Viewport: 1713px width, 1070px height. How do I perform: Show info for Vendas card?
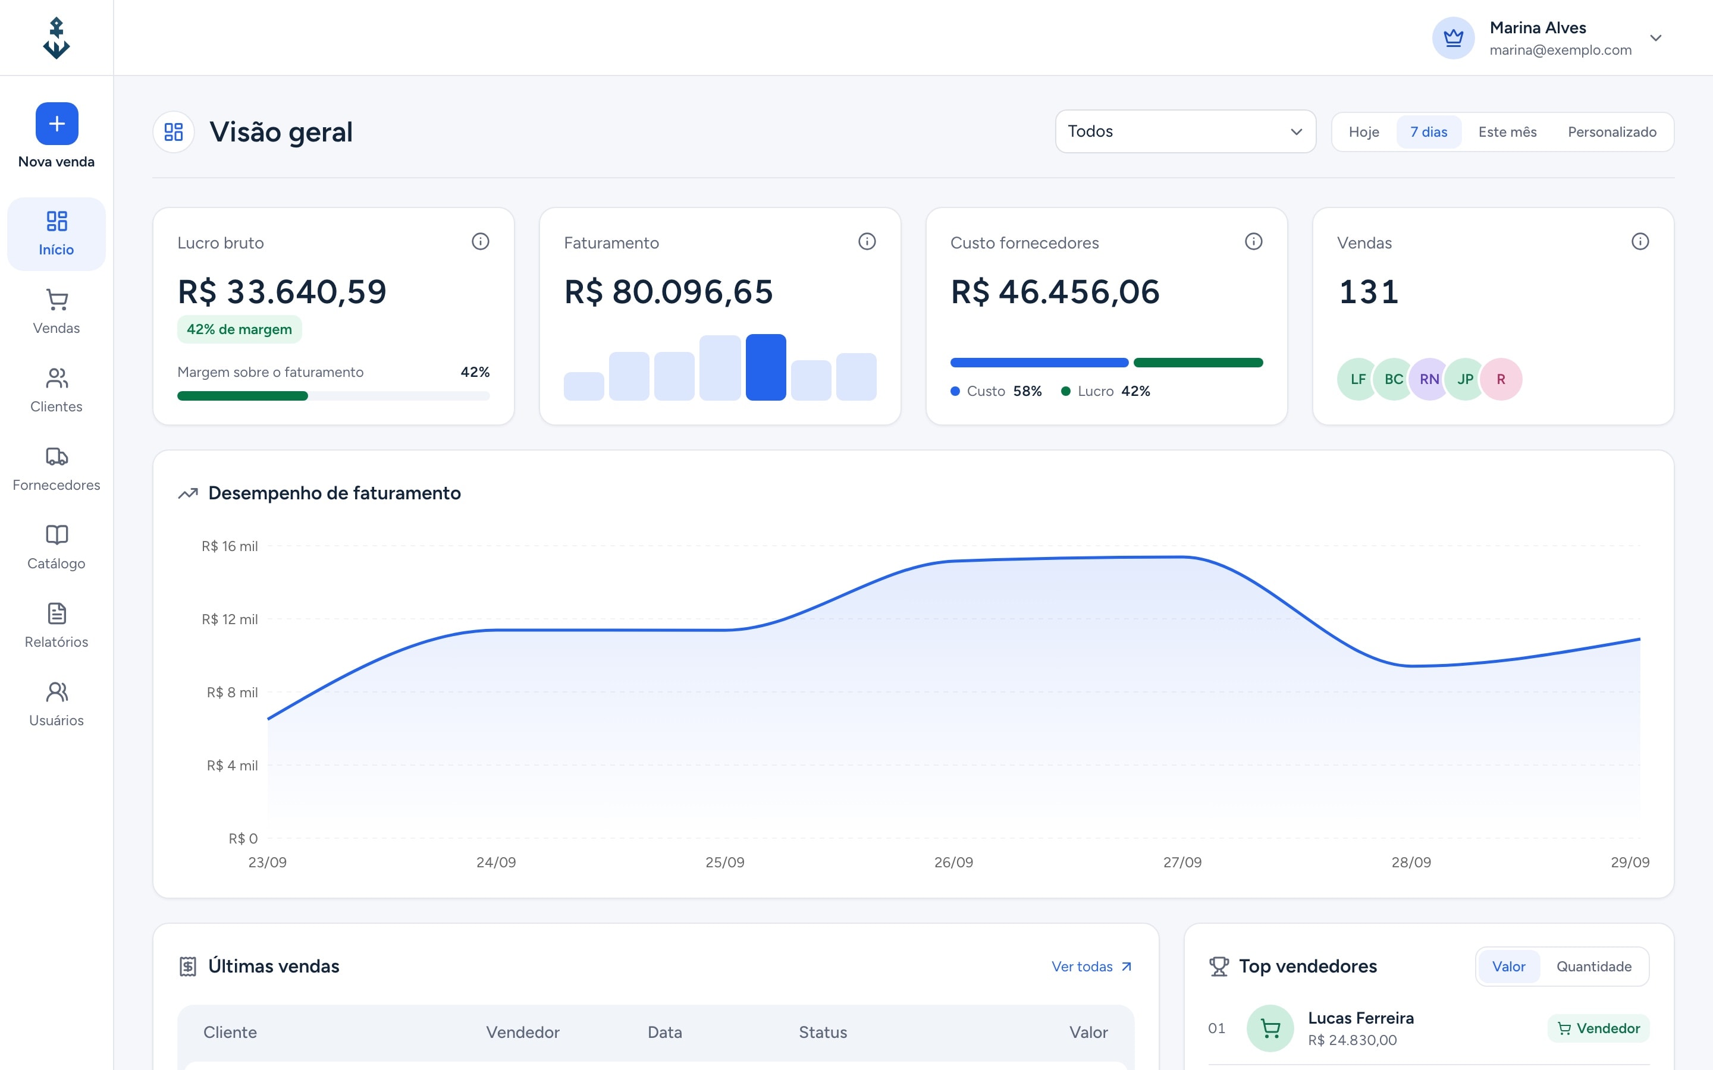(x=1640, y=242)
